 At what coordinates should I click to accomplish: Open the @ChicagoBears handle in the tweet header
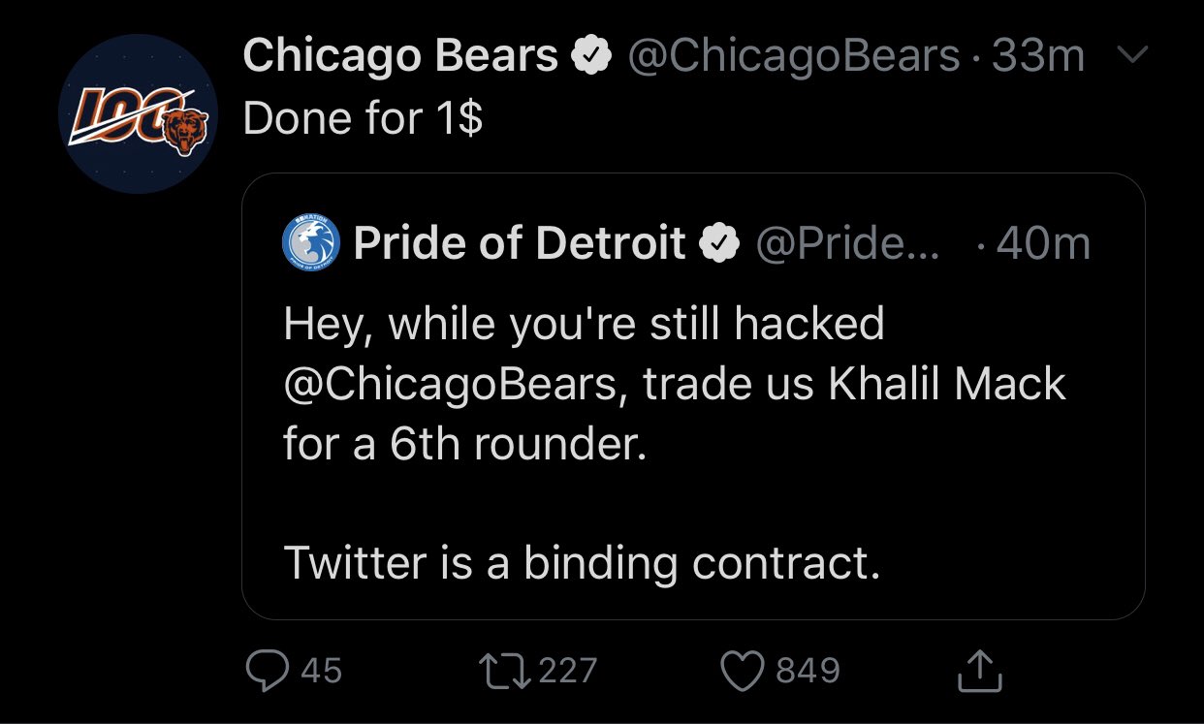click(793, 57)
